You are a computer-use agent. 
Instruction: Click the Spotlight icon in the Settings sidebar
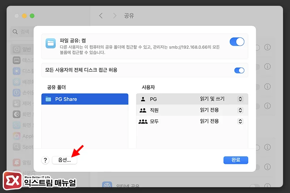click(x=17, y=147)
